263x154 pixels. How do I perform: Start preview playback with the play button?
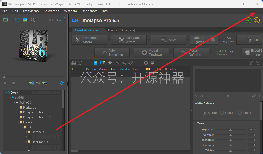(x=5, y=83)
